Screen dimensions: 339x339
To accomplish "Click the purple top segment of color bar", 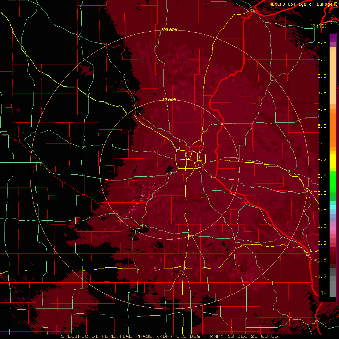I will click(x=333, y=38).
